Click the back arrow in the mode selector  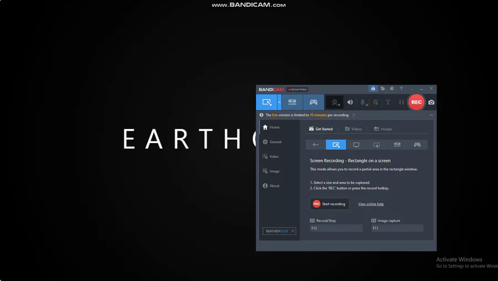pyautogui.click(x=316, y=145)
